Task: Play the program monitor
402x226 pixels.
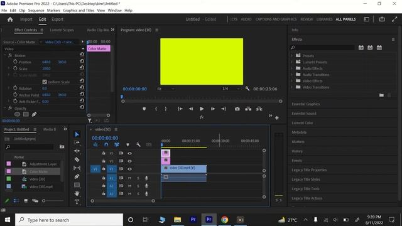Action: (x=202, y=109)
